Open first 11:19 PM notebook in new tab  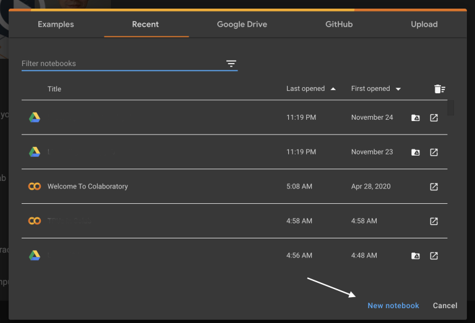point(434,117)
